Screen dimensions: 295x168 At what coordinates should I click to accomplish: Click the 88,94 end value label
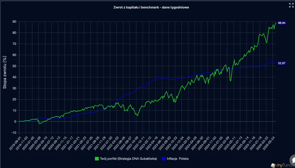click(x=282, y=23)
